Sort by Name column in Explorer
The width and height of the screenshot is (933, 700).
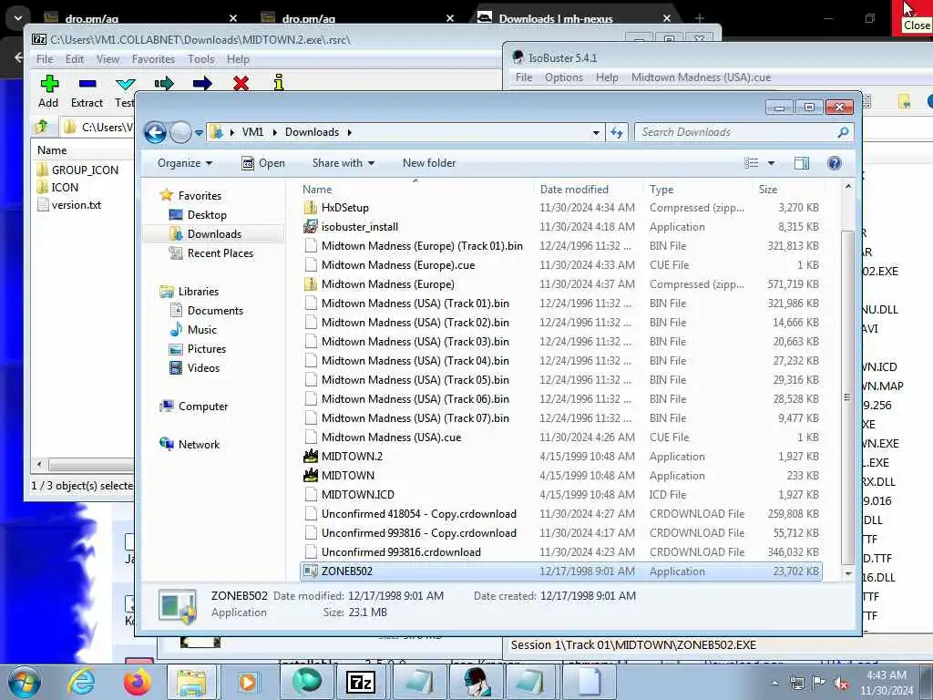point(317,190)
